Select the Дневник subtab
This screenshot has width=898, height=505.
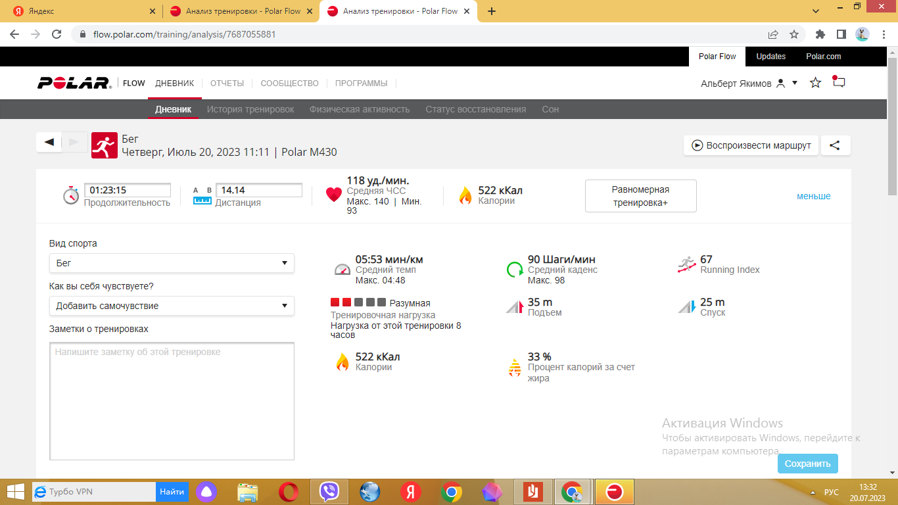point(174,109)
